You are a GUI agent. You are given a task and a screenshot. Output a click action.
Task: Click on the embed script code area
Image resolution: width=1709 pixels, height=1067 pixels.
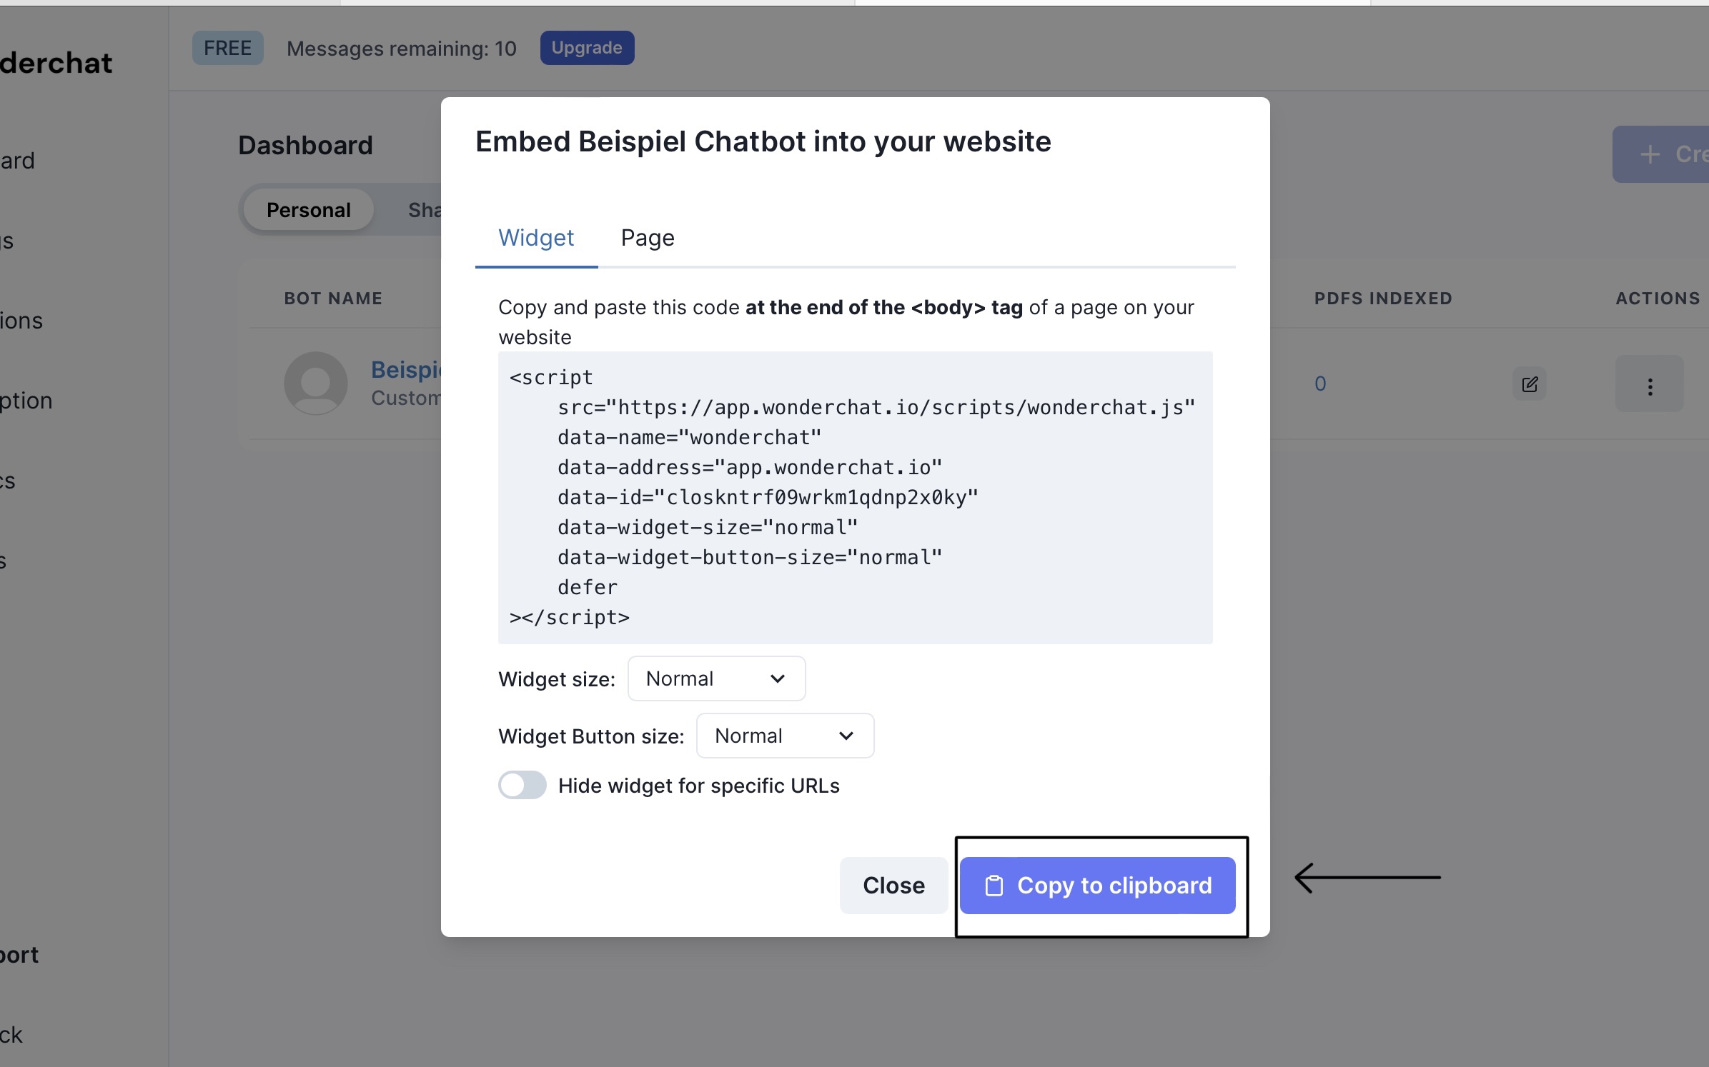[x=855, y=496]
